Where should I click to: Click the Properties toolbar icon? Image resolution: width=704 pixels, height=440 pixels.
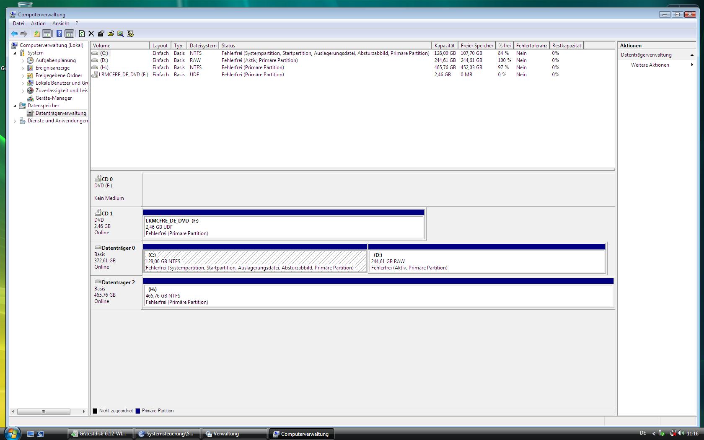pyautogui.click(x=101, y=34)
